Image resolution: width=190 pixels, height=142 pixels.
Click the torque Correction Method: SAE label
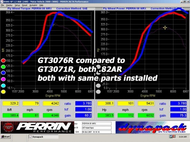coord(72,9)
